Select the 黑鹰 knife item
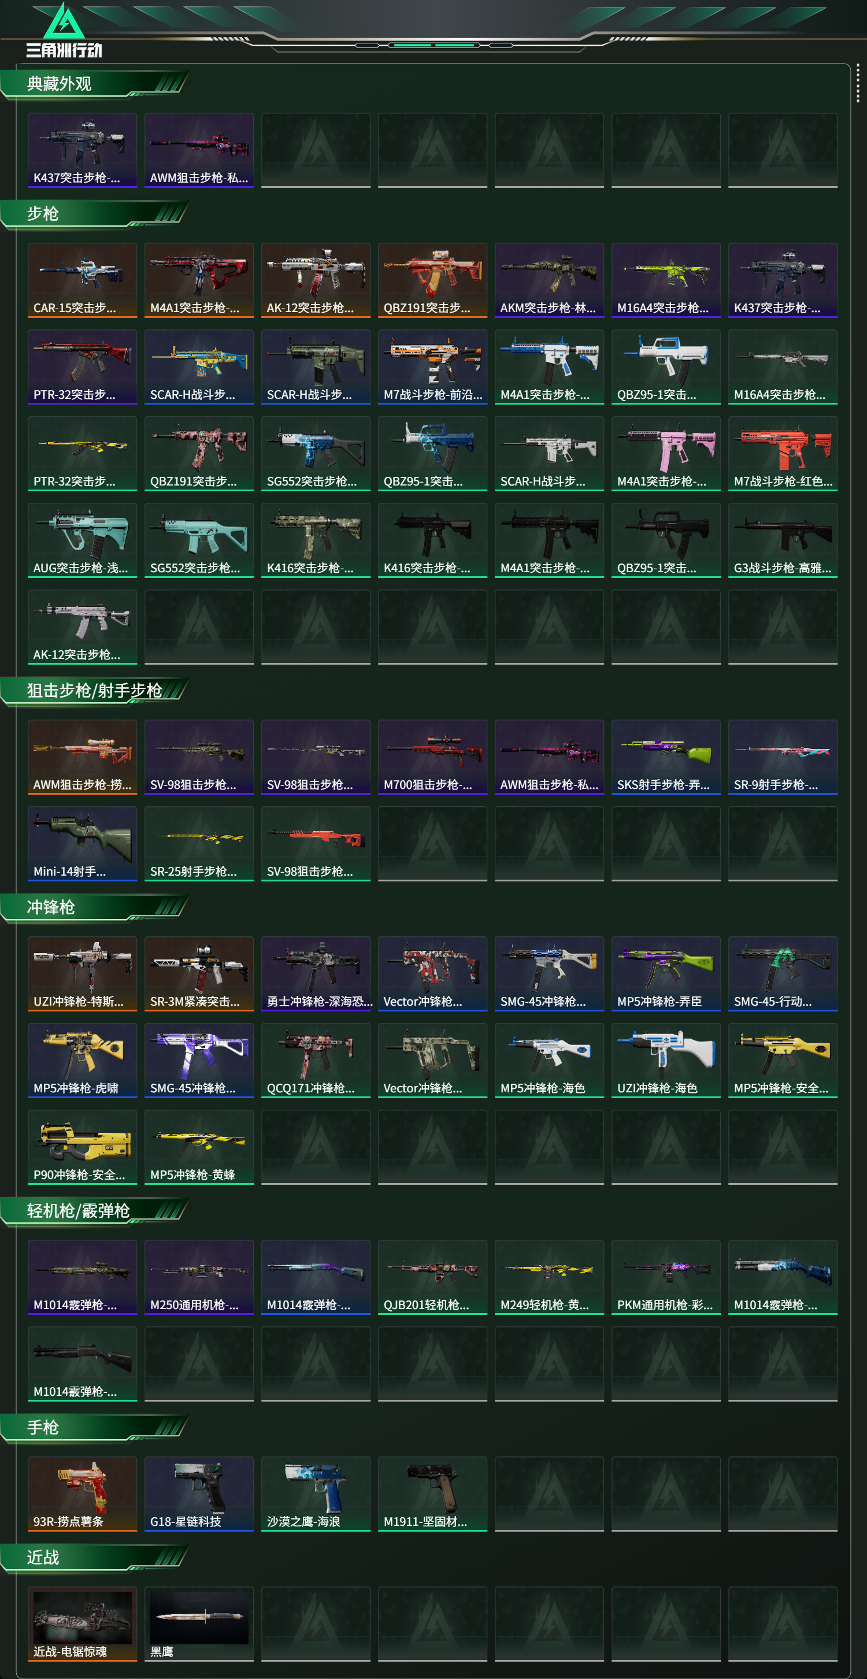867x1679 pixels. [199, 1624]
